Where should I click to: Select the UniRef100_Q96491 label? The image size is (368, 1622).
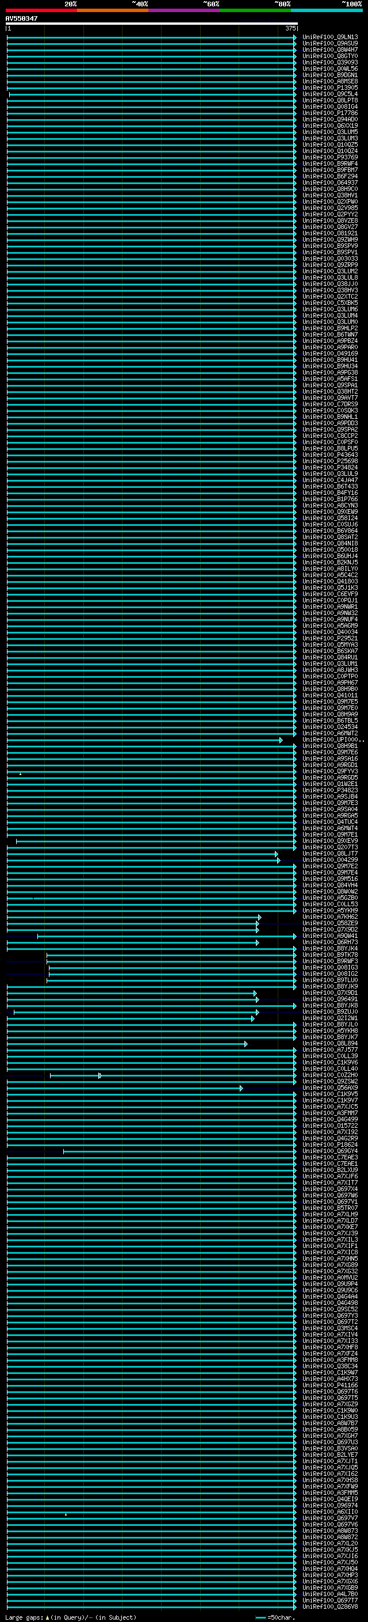[329, 999]
